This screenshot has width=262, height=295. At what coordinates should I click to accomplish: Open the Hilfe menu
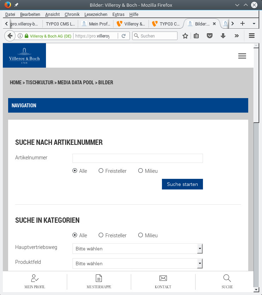(x=134, y=14)
